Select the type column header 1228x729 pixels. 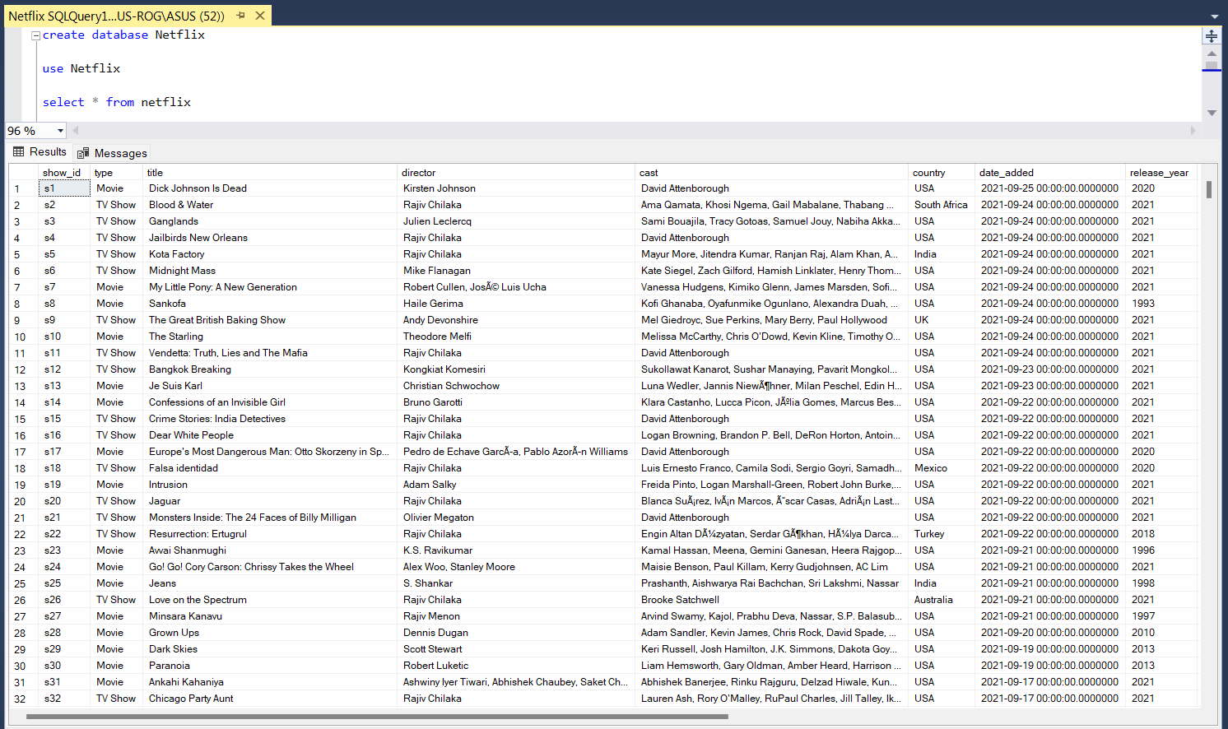(116, 173)
